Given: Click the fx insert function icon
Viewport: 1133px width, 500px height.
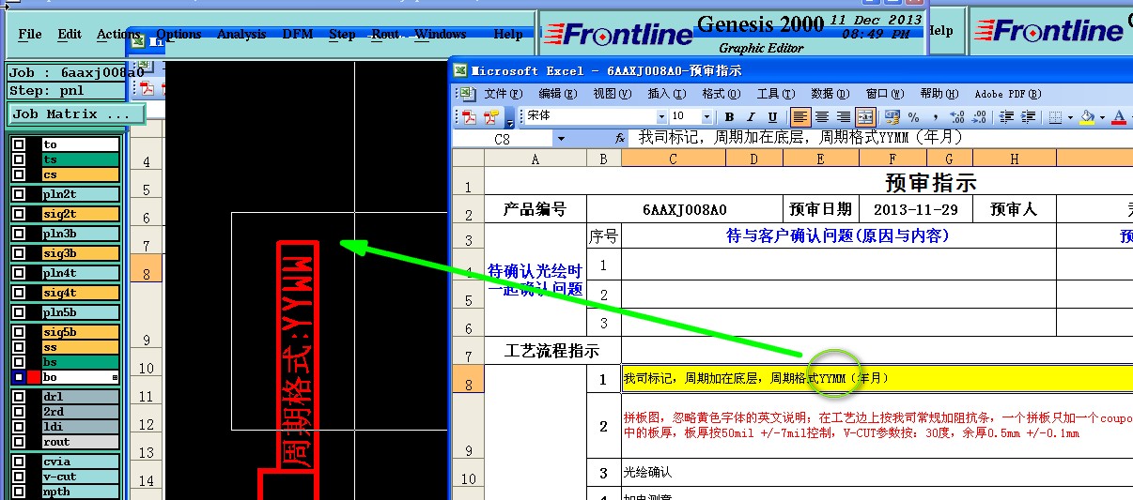Looking at the screenshot, I should coord(620,138).
